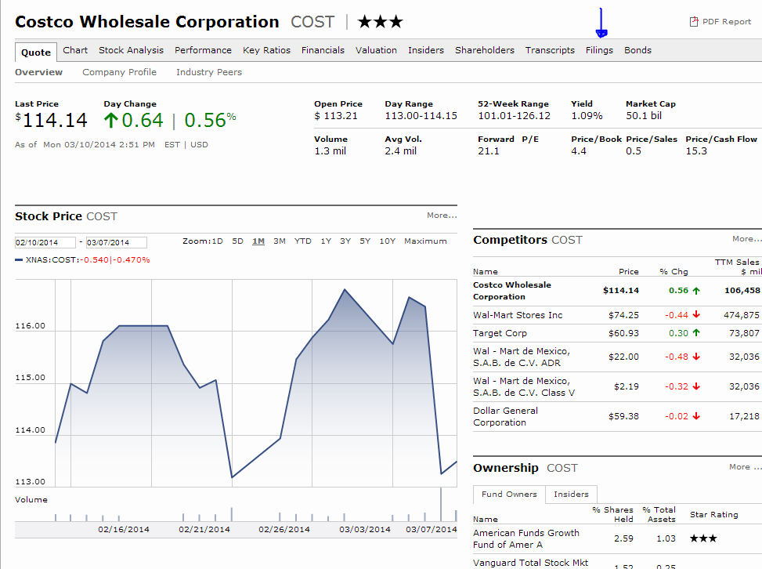Screen dimensions: 762x569
Task: Switch to Stock Analysis tab
Action: [132, 50]
